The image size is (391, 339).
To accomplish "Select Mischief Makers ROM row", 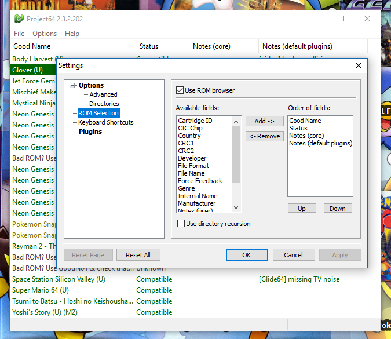I will [34, 92].
